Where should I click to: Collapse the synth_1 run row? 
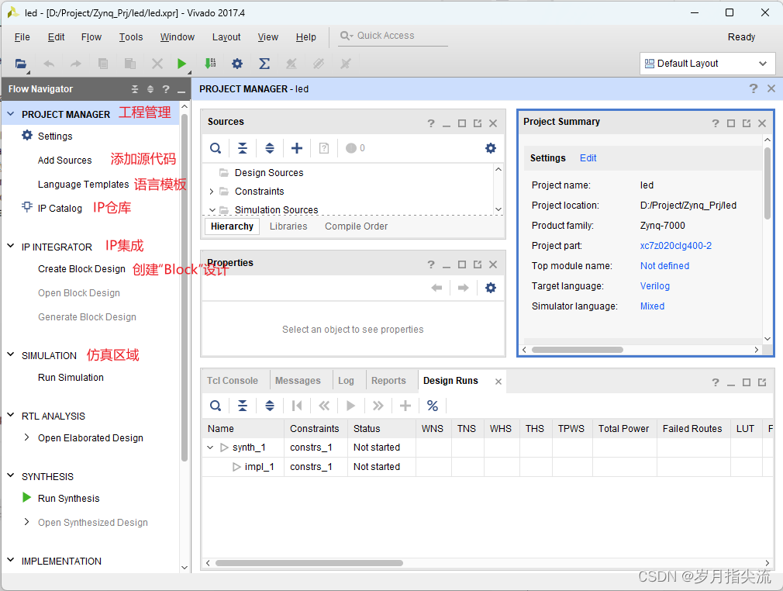click(x=211, y=448)
